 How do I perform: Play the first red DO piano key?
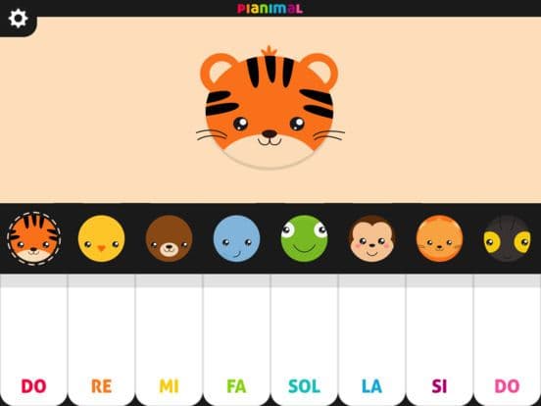pos(33,340)
